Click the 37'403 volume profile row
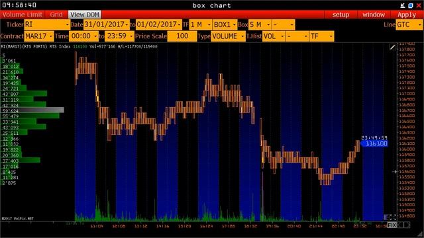The height and width of the screenshot is (238, 424). [x=21, y=161]
